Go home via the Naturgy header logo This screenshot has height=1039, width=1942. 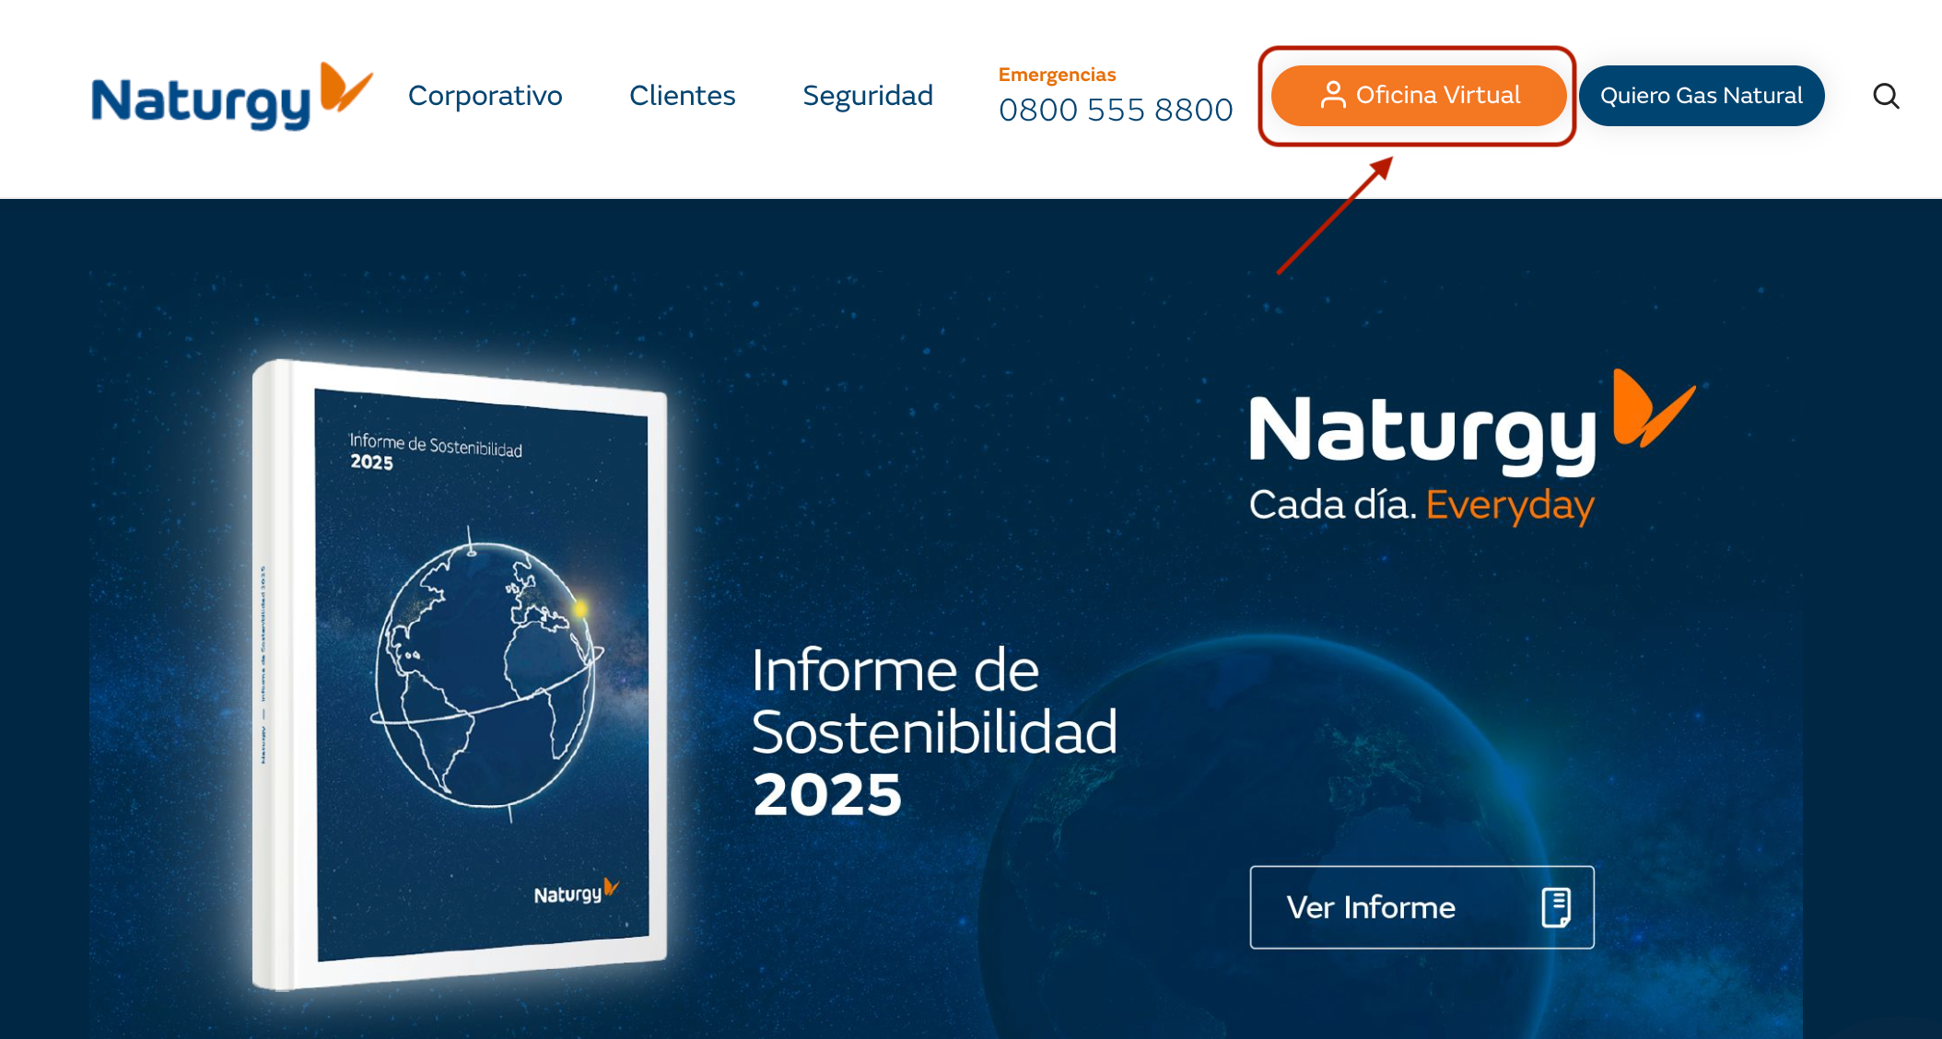232,97
